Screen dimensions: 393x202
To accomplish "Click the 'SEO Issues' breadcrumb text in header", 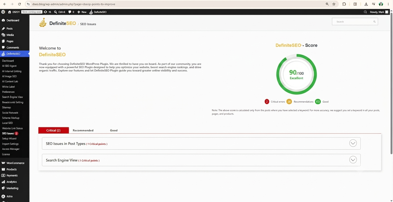I will (88, 24).
